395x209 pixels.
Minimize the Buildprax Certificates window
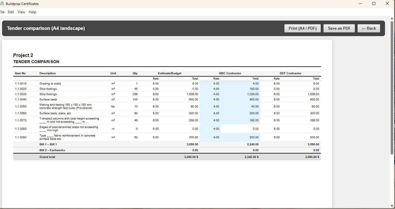tap(360, 4)
